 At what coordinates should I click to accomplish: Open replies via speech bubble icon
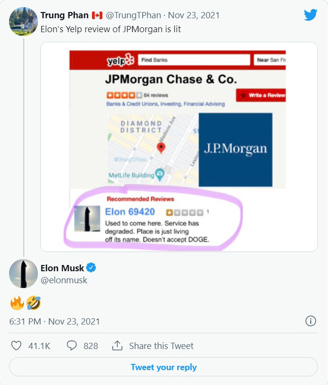(72, 346)
